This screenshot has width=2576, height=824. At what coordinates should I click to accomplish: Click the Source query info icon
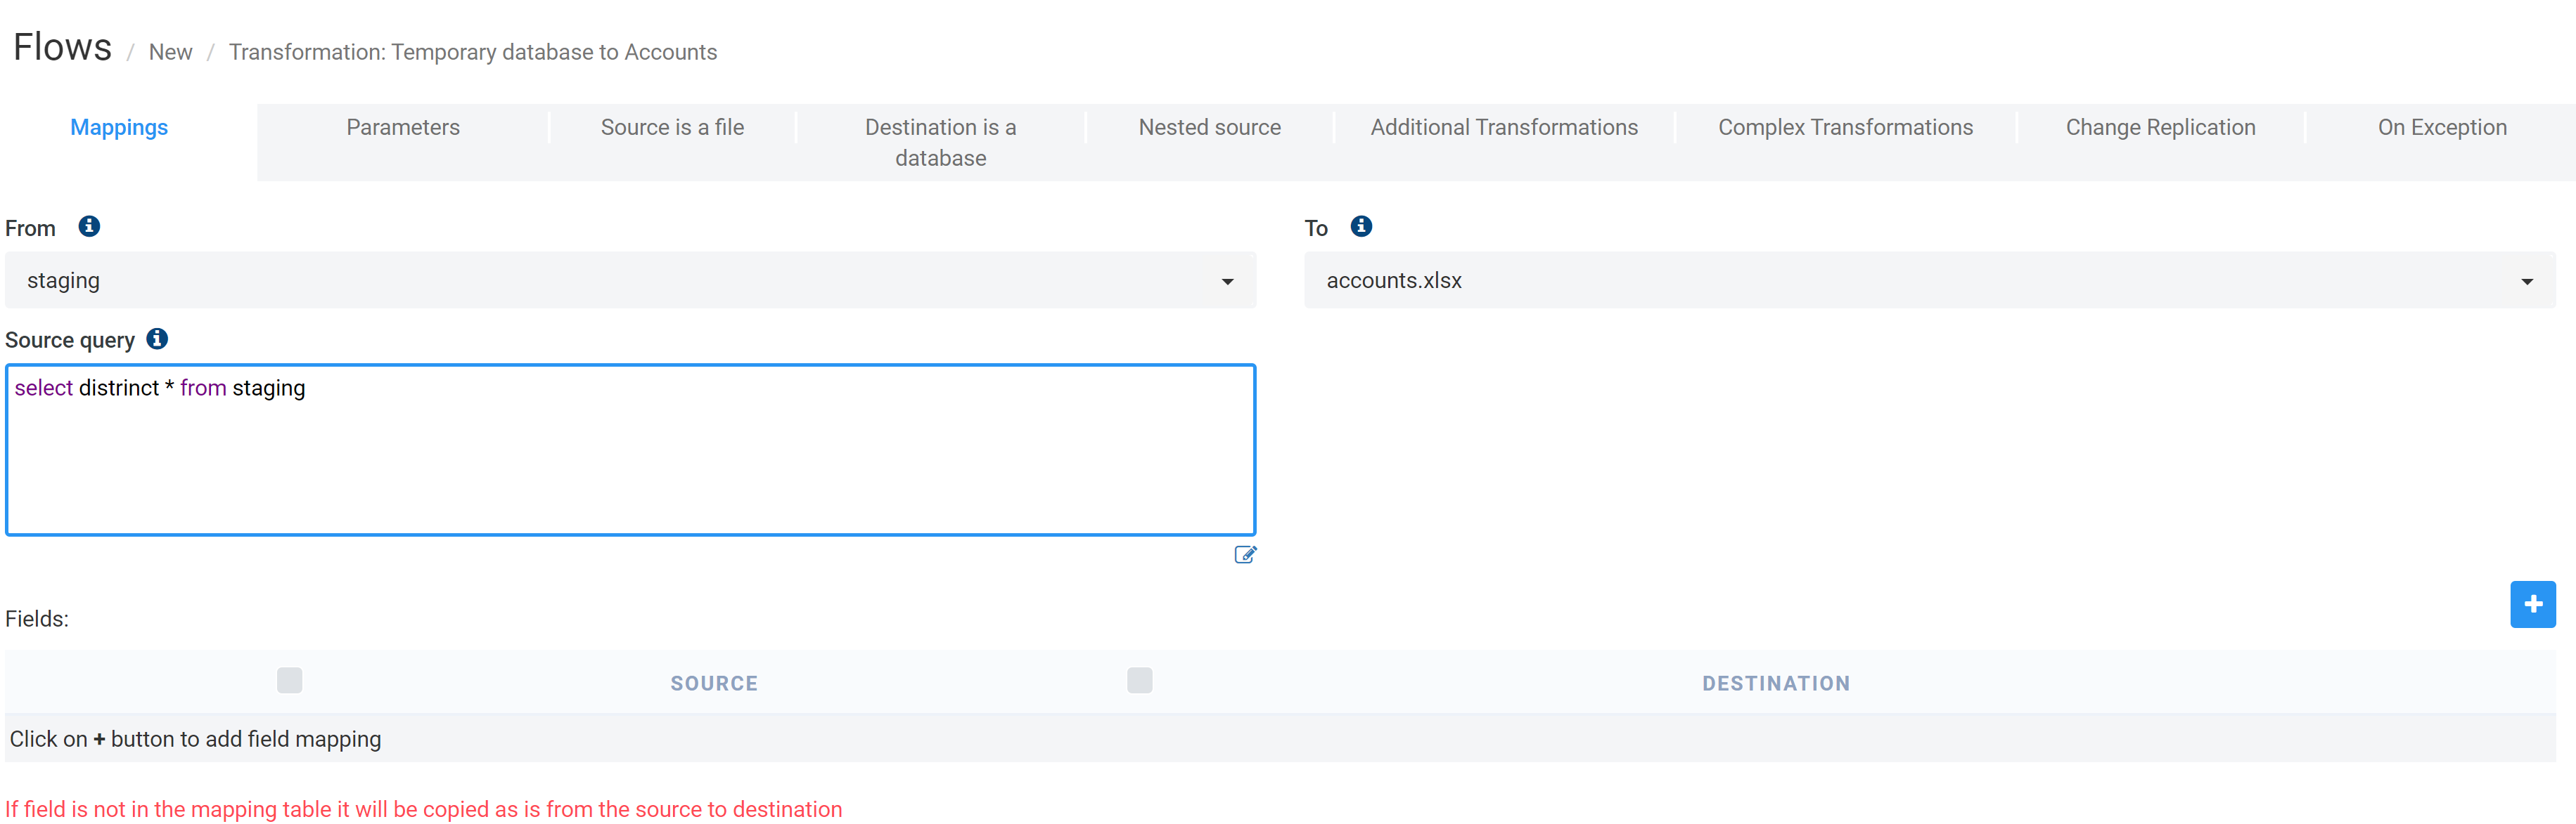click(x=157, y=339)
